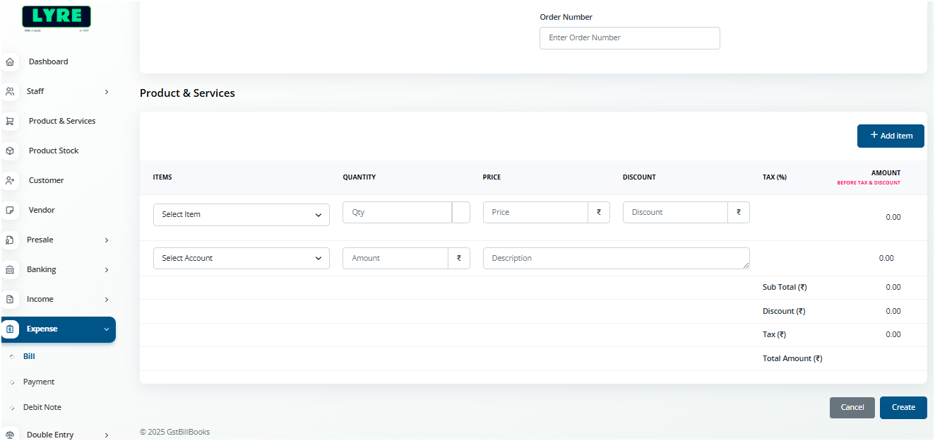
Task: Click the Enter Order Number field
Action: coord(629,37)
